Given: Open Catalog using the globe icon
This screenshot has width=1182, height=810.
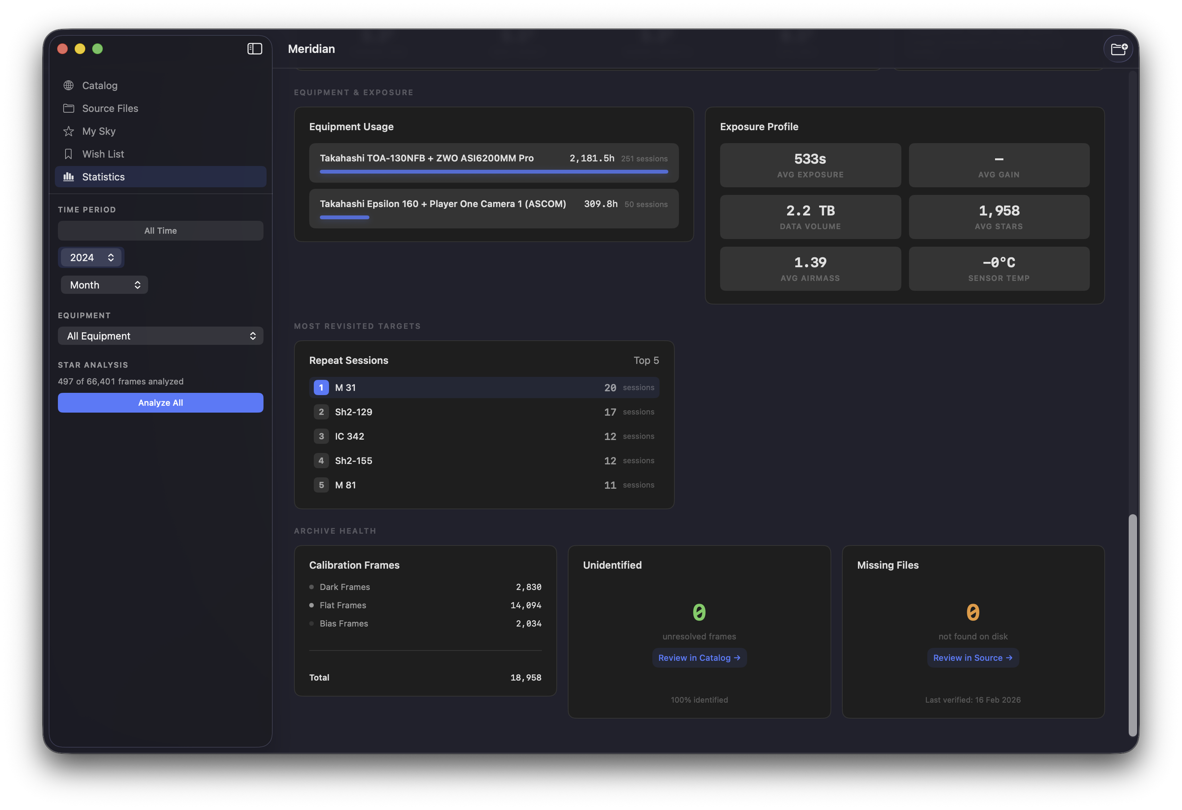Looking at the screenshot, I should pos(69,85).
